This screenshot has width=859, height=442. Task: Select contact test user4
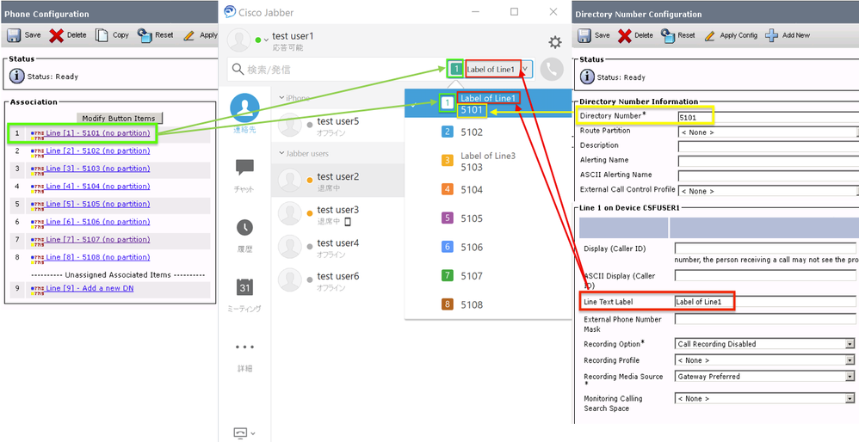click(338, 248)
